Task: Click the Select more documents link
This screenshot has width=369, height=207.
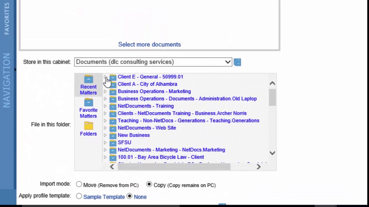Action: coord(149,45)
